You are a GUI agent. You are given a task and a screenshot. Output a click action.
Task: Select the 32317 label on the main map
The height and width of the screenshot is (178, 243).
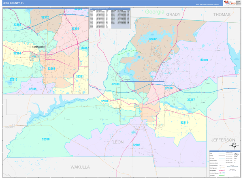coord(191,100)
